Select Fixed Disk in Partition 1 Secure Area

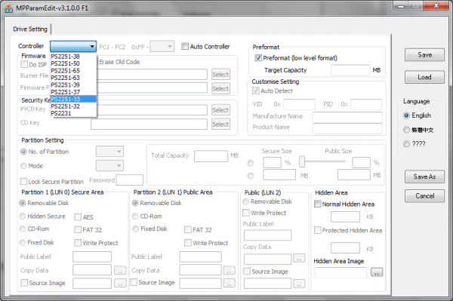[x=22, y=242]
